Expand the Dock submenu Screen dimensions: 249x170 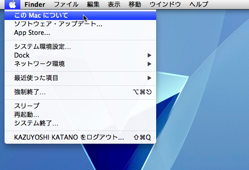coord(80,55)
